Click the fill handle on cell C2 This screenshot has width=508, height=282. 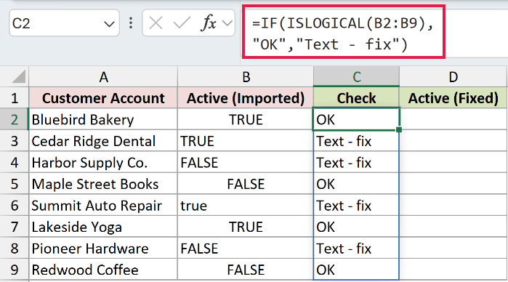[399, 129]
